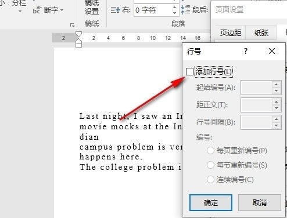Decrease 起始编号 with down arrow
The height and width of the screenshot is (218, 287).
[277, 90]
